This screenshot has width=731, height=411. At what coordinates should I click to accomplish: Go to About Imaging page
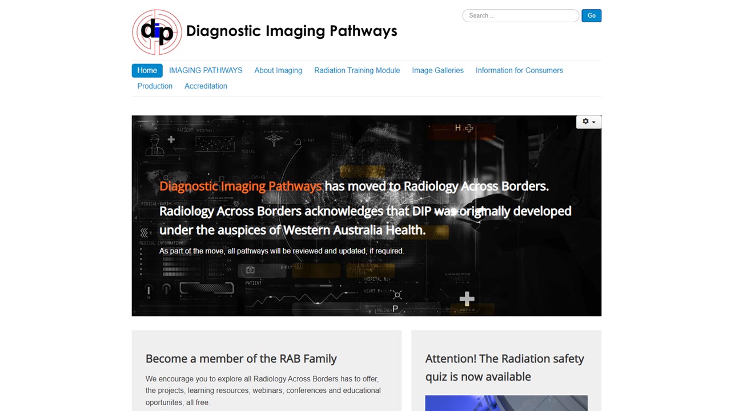tap(278, 70)
